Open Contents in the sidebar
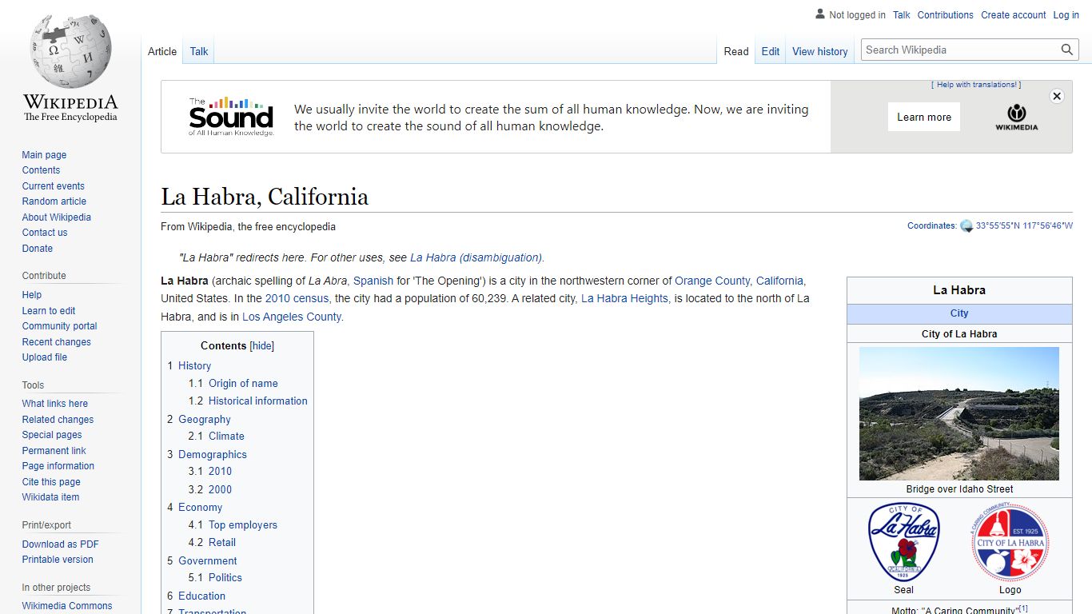 click(x=41, y=170)
